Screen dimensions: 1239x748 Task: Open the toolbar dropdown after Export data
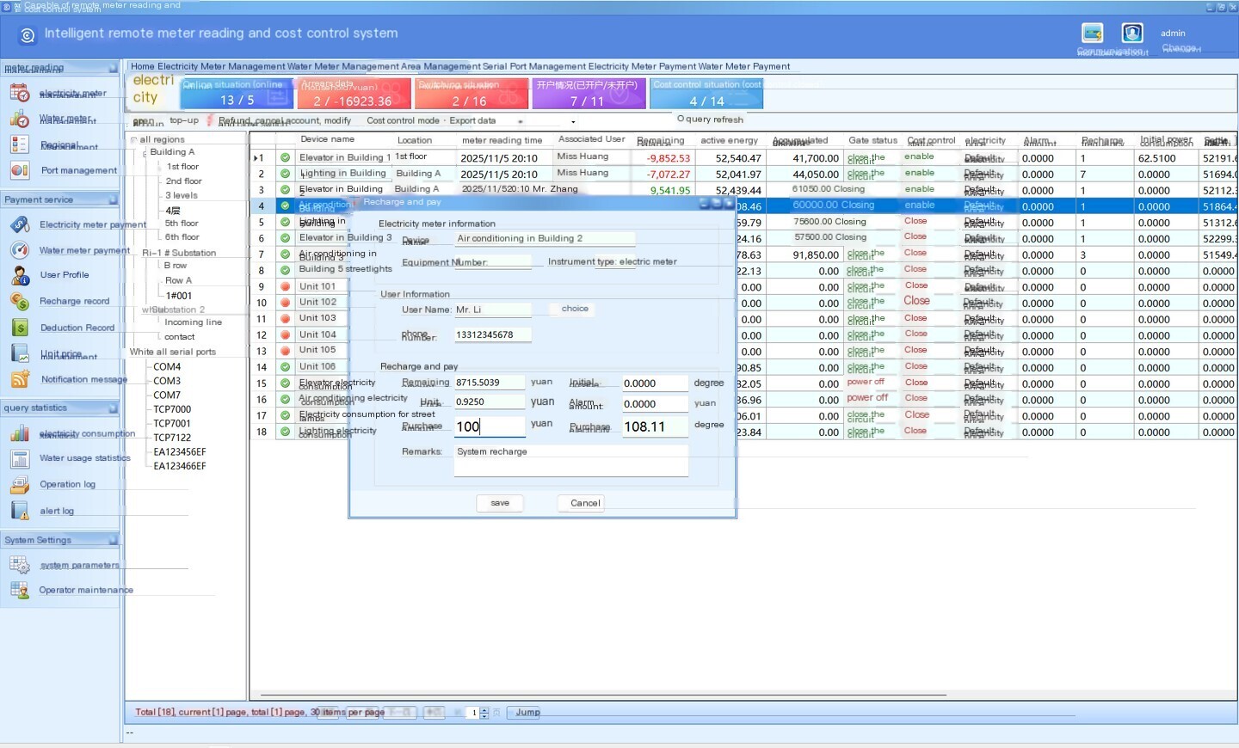coord(521,121)
